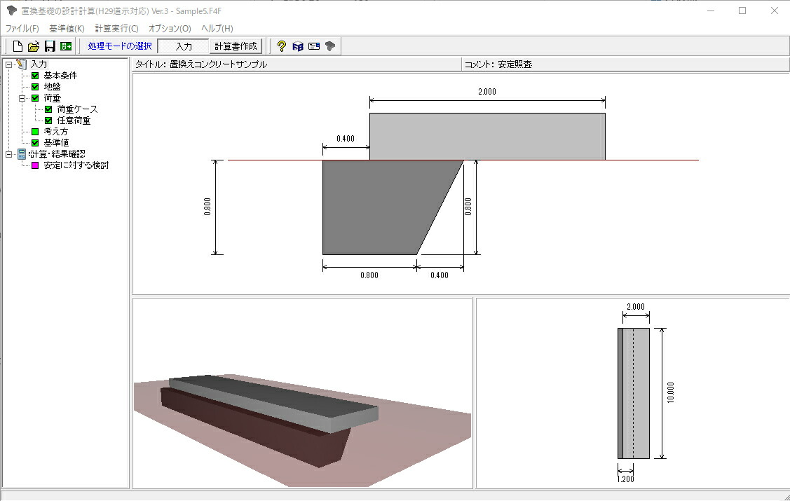Click the light gray footing rectangle in section
Screen dimensions: 790x501
point(487,137)
